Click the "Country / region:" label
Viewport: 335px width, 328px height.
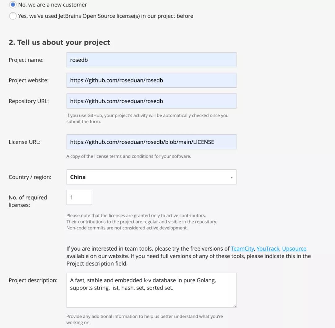30,177
